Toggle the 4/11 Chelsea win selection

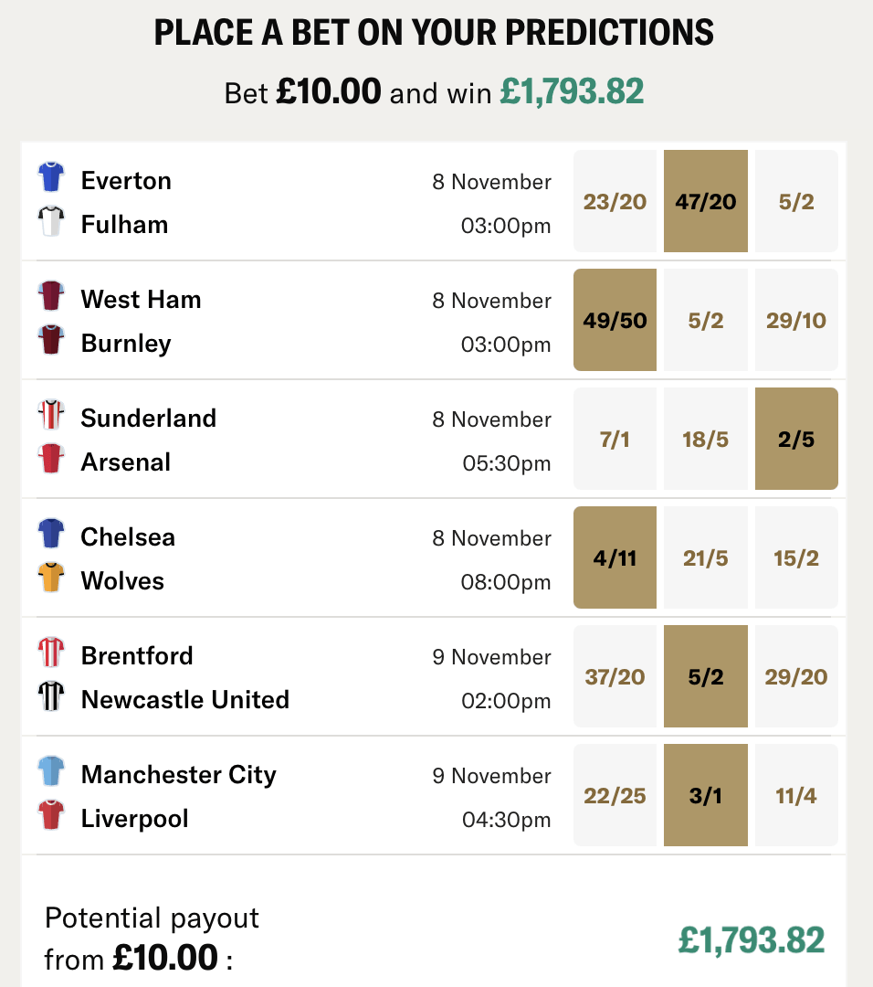615,557
